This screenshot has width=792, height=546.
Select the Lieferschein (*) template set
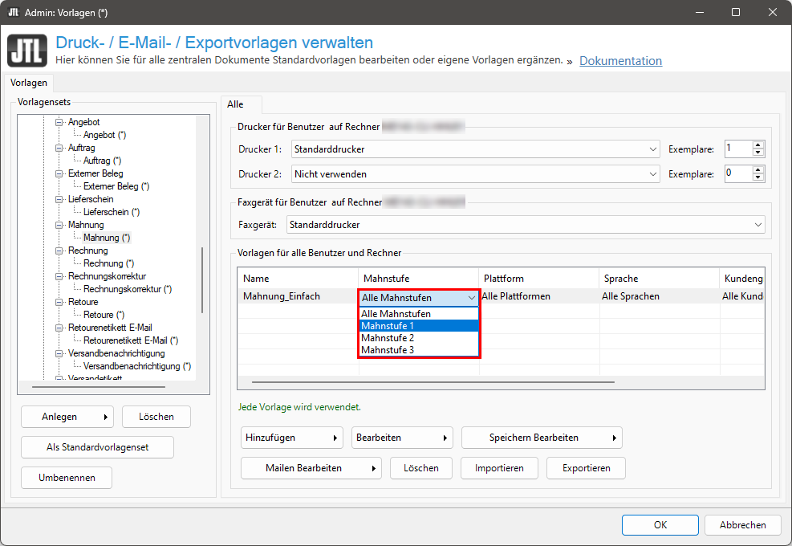coord(111,212)
